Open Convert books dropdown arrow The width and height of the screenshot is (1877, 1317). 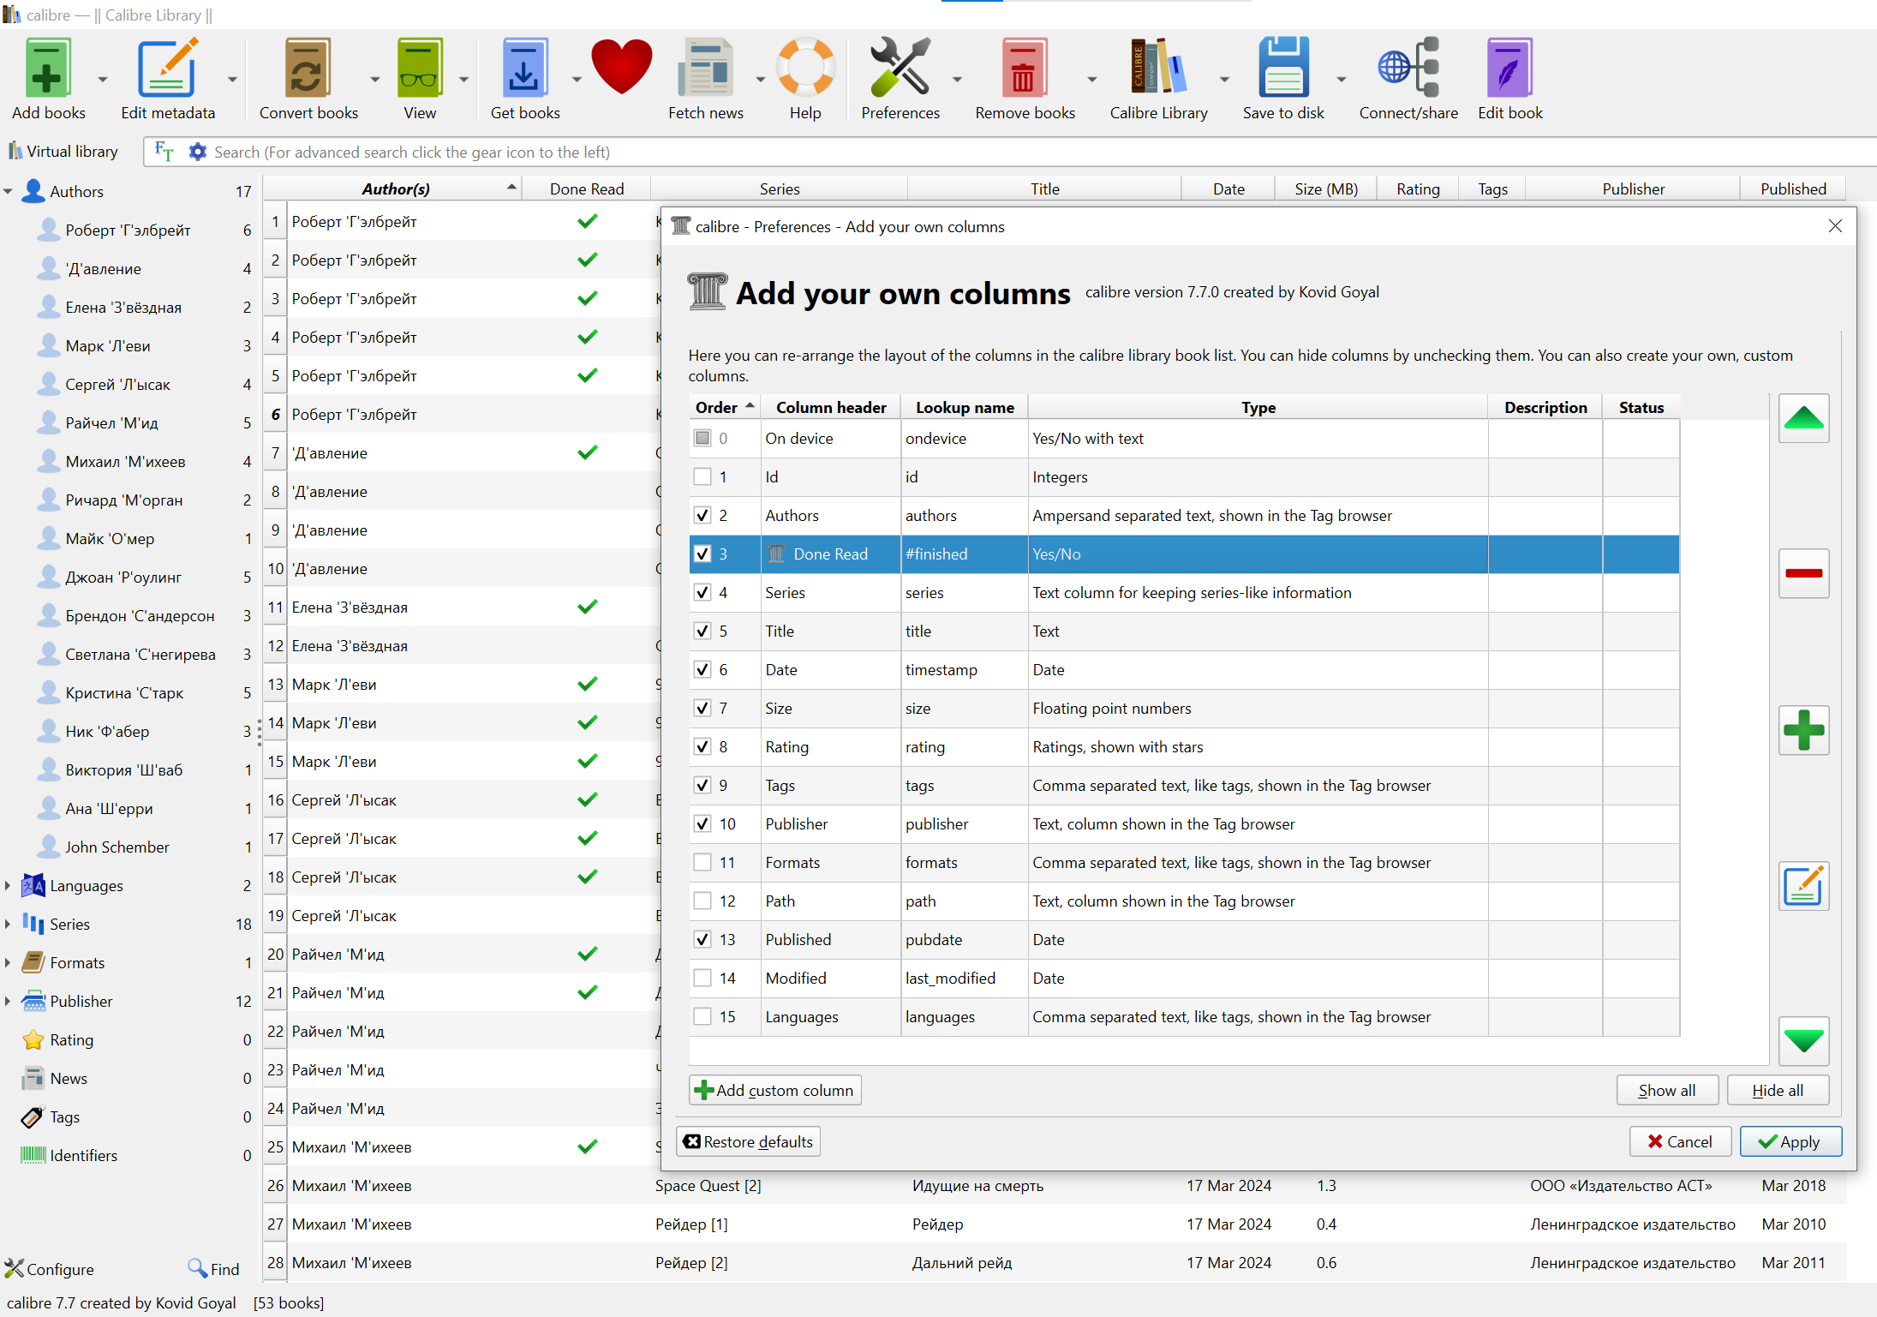click(x=374, y=79)
